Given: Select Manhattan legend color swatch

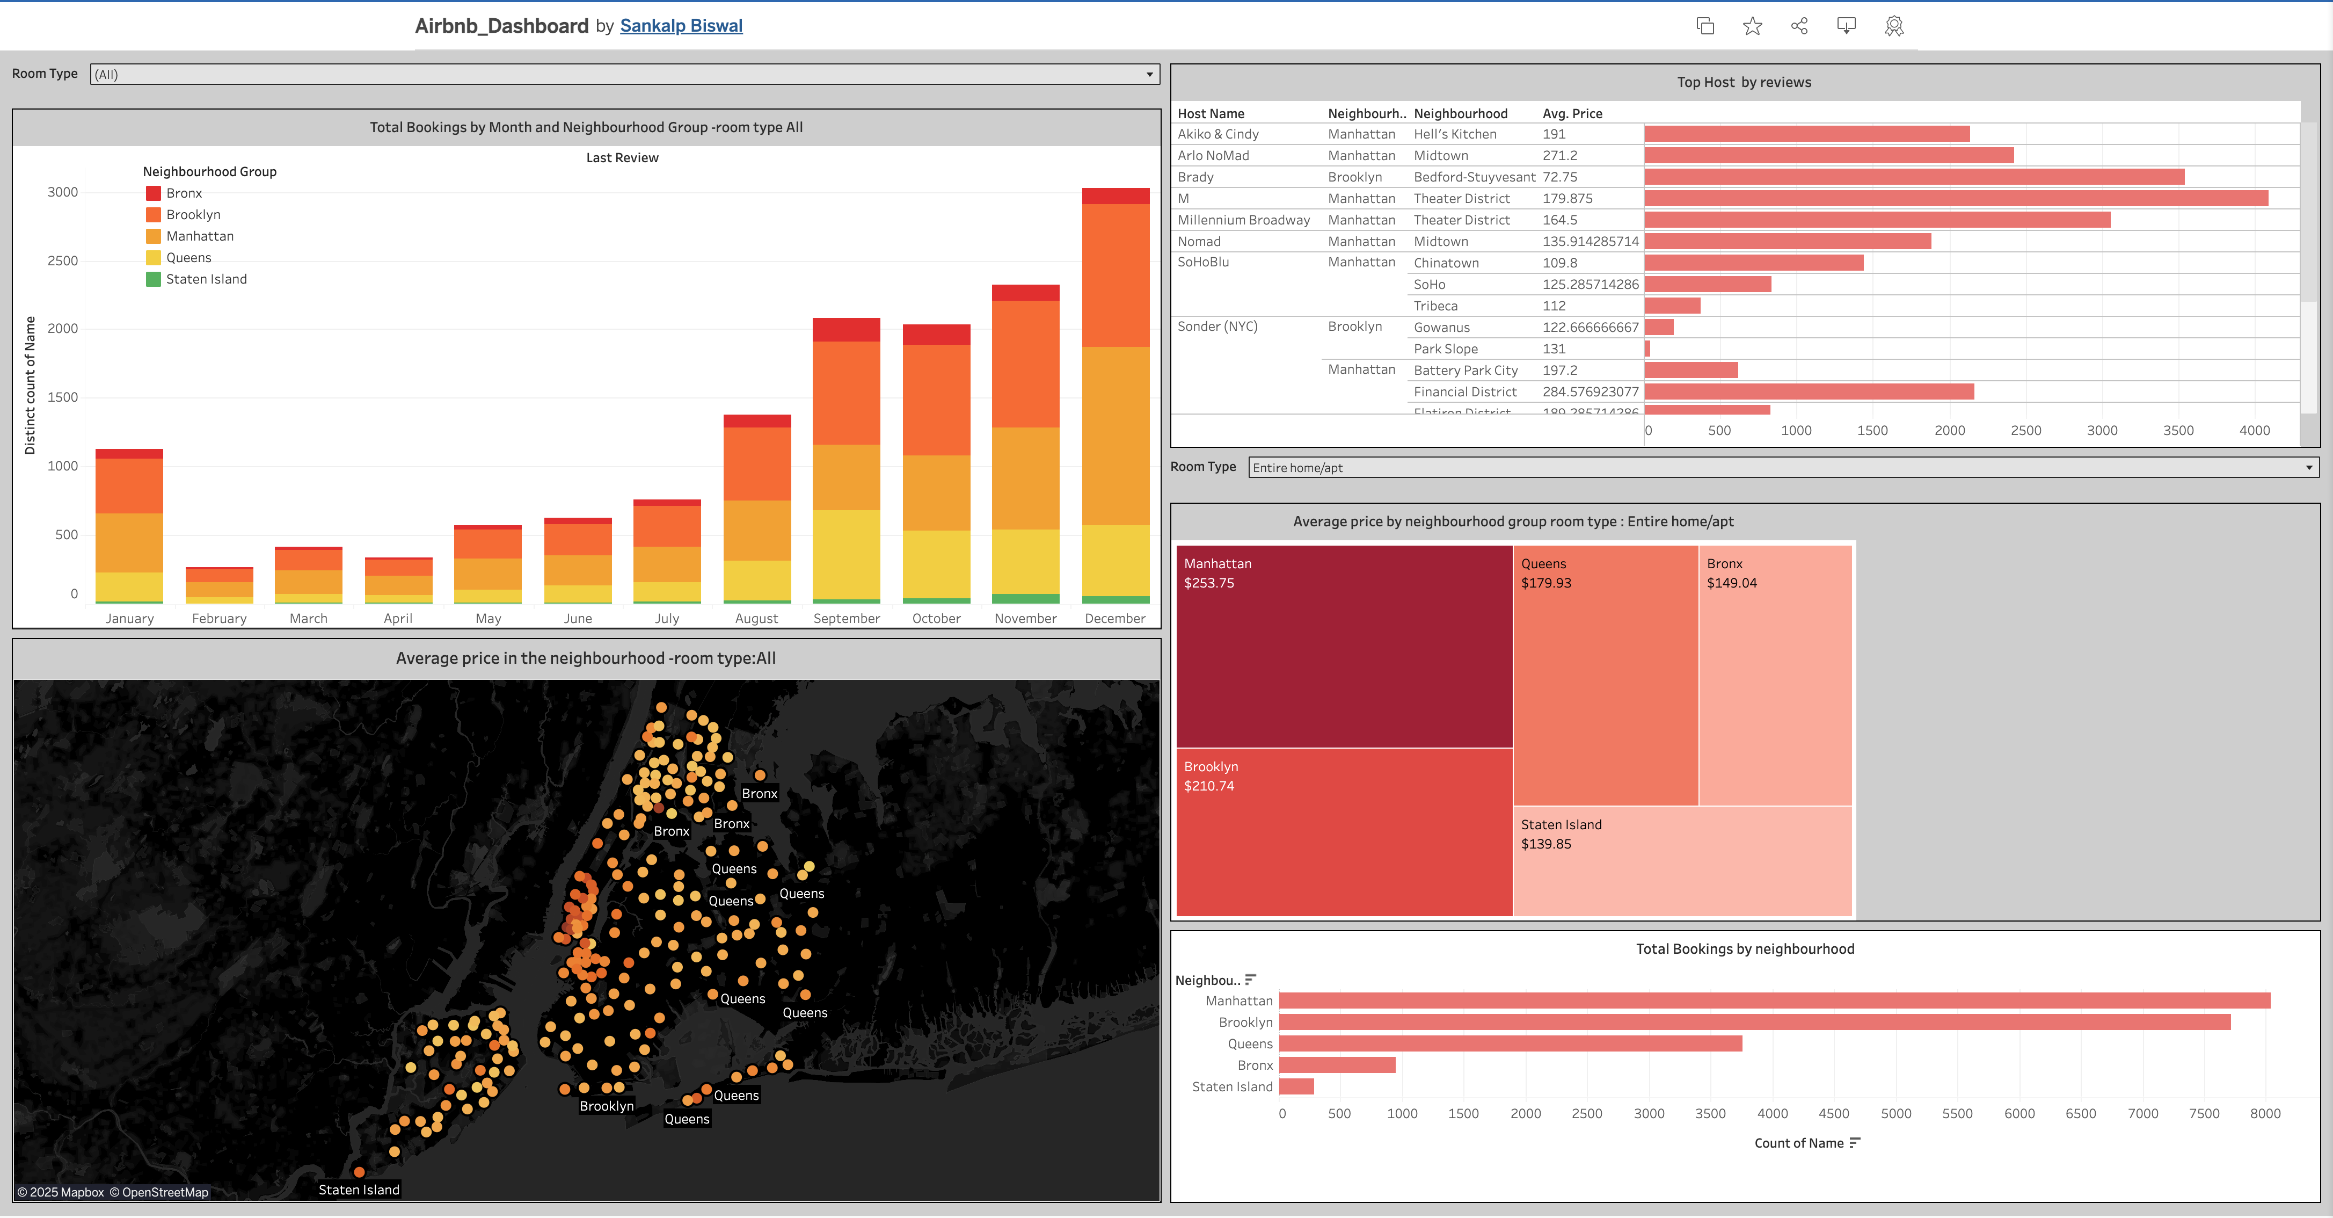Looking at the screenshot, I should click(x=154, y=236).
